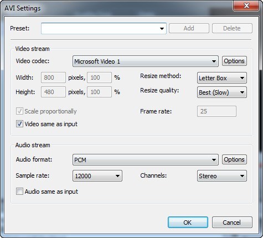Screen dimensions: 263x238
Task: Click the Frame rate label
Action: coord(156,111)
